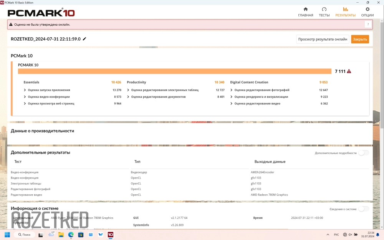The height and width of the screenshot is (240, 384).
Task: Toggle Дополнительные подробности switch
Action: [363, 153]
